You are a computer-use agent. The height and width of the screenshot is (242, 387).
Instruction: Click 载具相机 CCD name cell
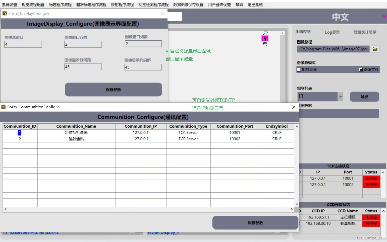(348, 223)
